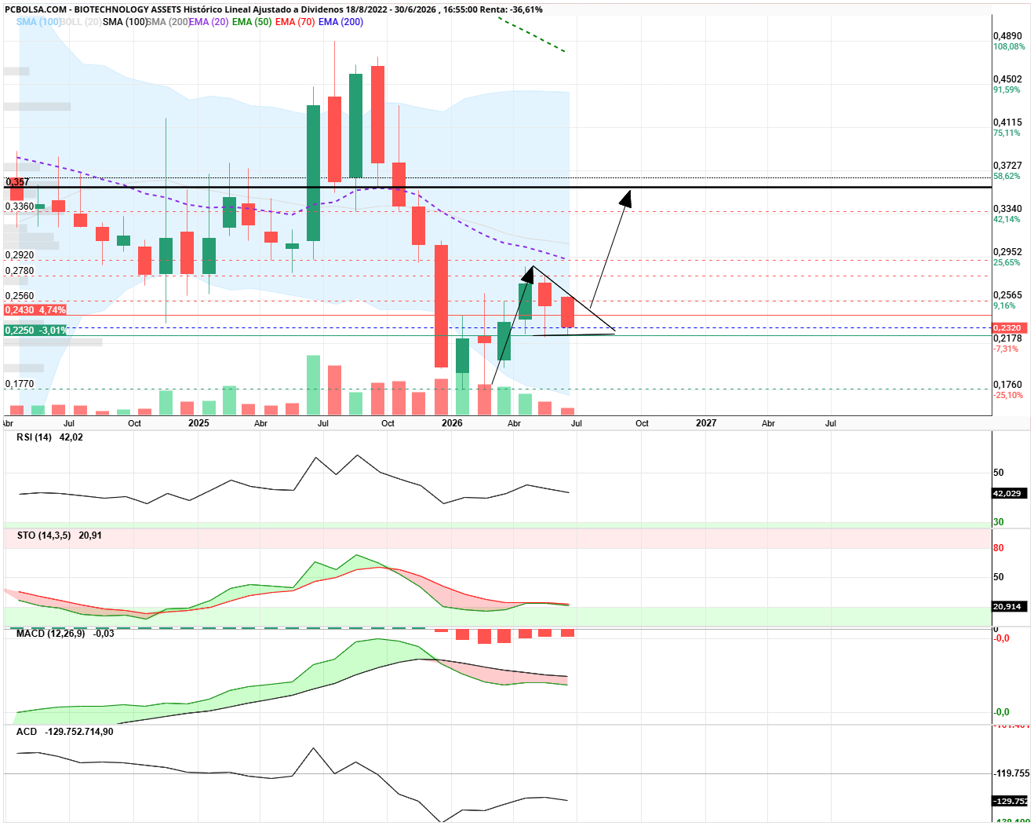Click the green -0,0 MACD scale value
1034x826 pixels.
coord(1002,712)
